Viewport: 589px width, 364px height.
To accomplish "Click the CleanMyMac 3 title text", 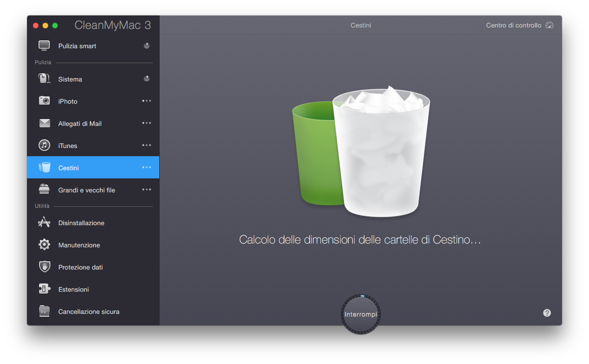I will point(112,26).
